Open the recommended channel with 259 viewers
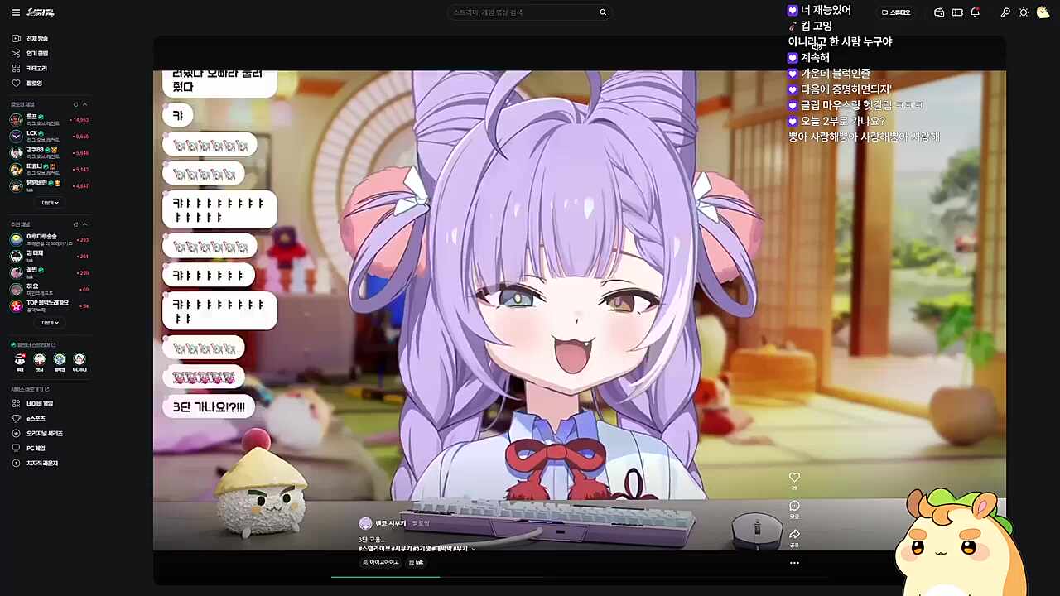1060x596 pixels. 50,272
